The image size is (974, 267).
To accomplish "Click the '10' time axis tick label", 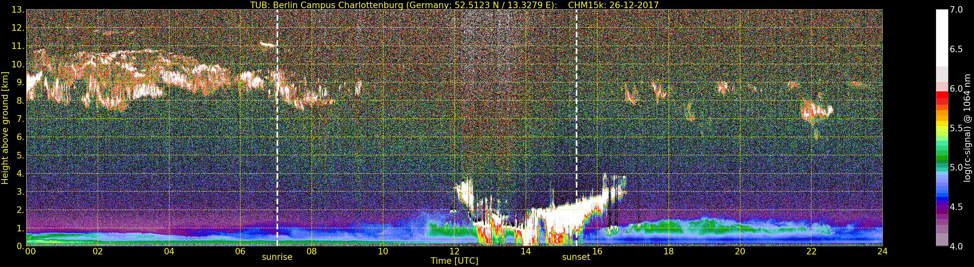I will [383, 251].
